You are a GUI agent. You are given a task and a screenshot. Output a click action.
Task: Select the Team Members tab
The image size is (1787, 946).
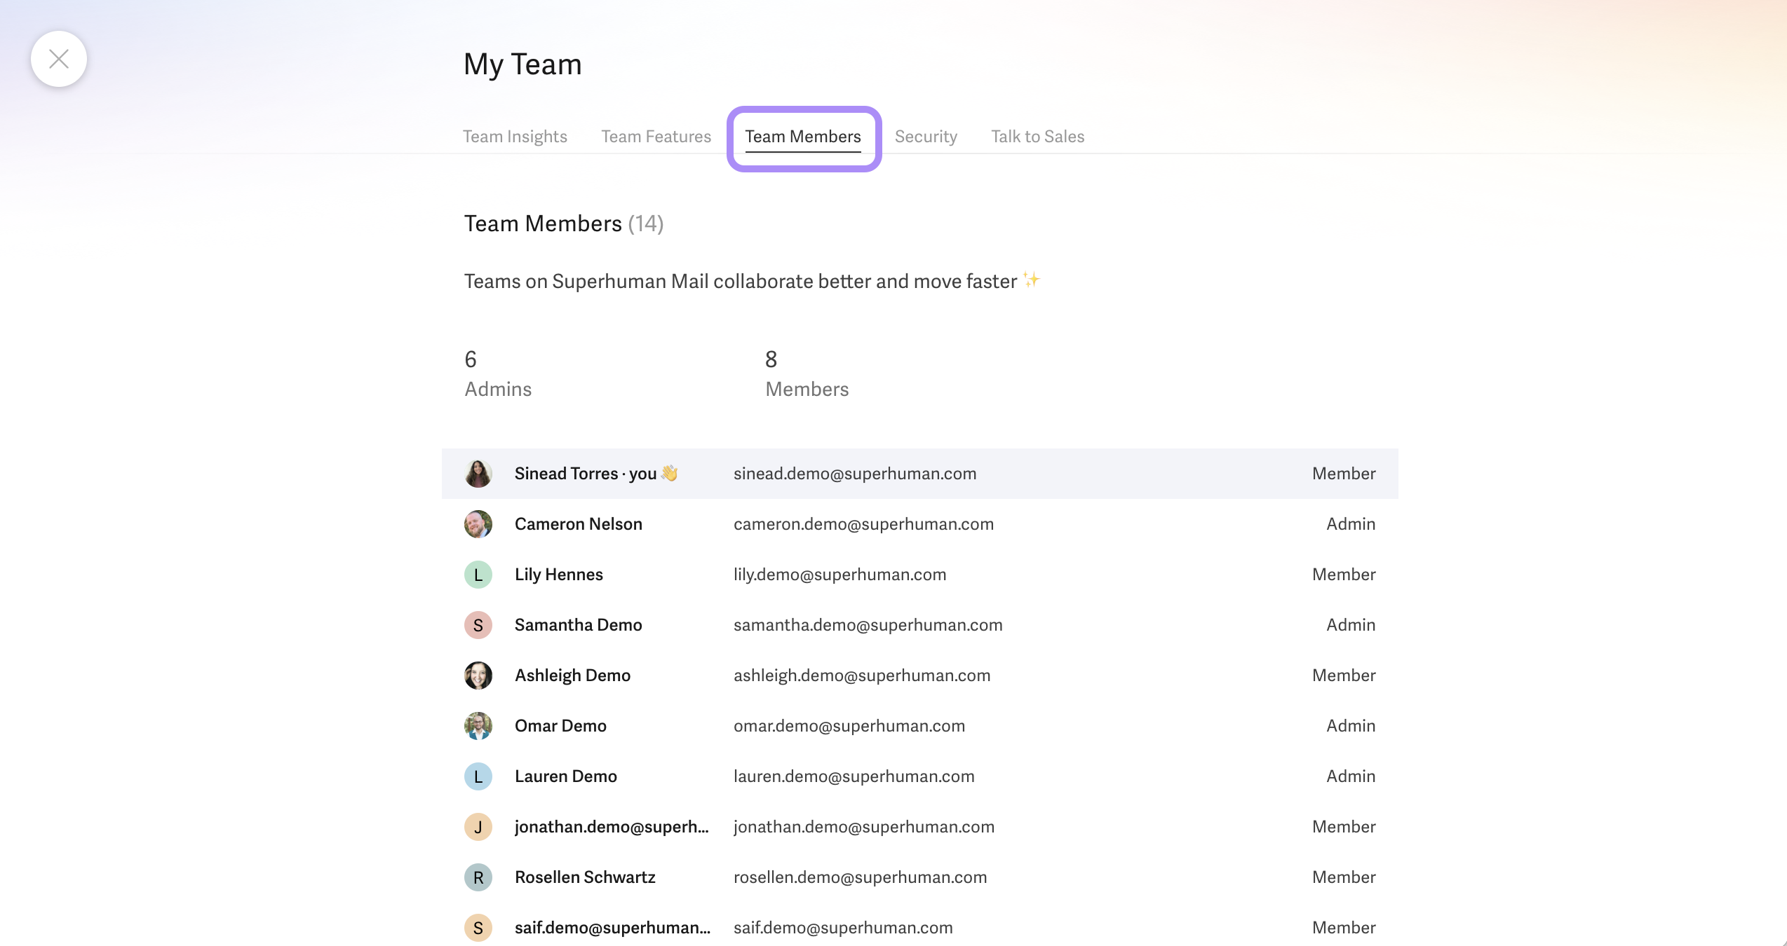pos(802,137)
